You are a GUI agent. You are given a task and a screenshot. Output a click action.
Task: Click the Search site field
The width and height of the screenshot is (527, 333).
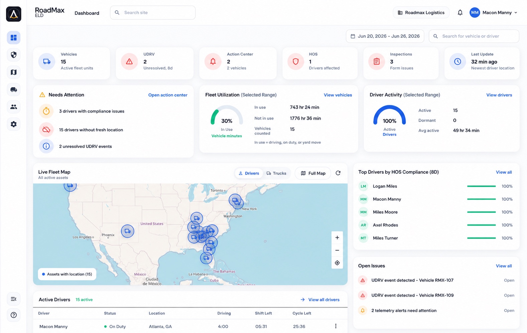point(153,13)
